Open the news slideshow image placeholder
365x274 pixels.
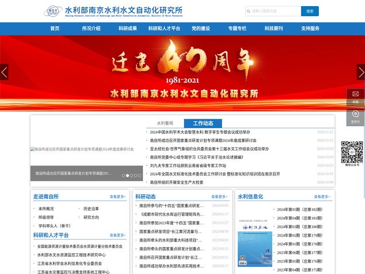[82, 149]
